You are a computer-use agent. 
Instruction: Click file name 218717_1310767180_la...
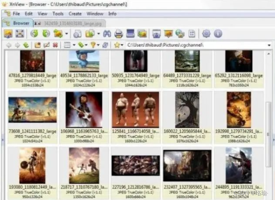point(84,187)
